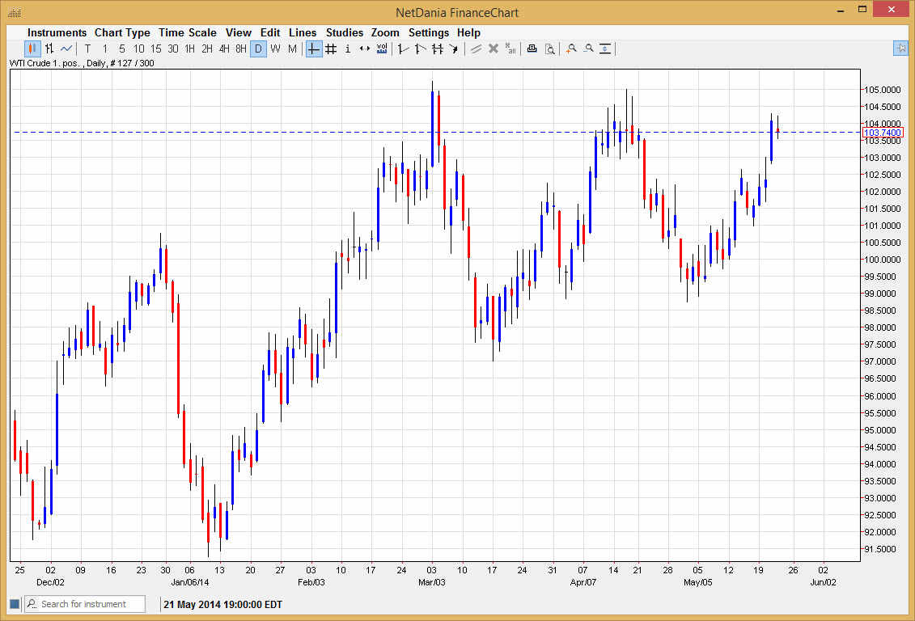Image resolution: width=915 pixels, height=621 pixels.
Task: Open the Chart Type menu
Action: [122, 32]
